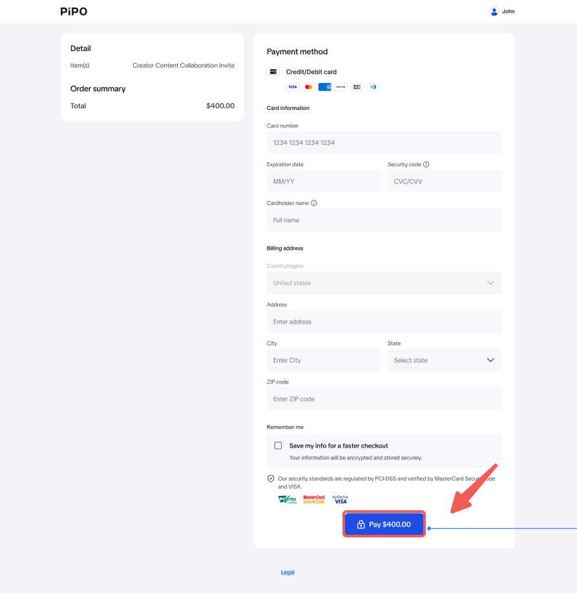Select the Enter address field
This screenshot has width=577, height=593.
tap(384, 321)
